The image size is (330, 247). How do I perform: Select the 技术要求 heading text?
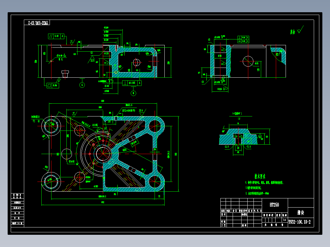pos(260,176)
